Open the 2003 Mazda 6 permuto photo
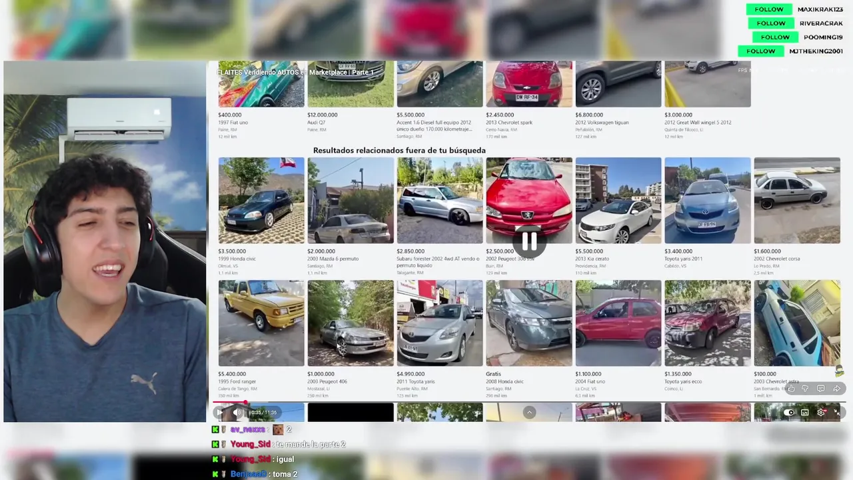The height and width of the screenshot is (480, 853). pyautogui.click(x=351, y=201)
